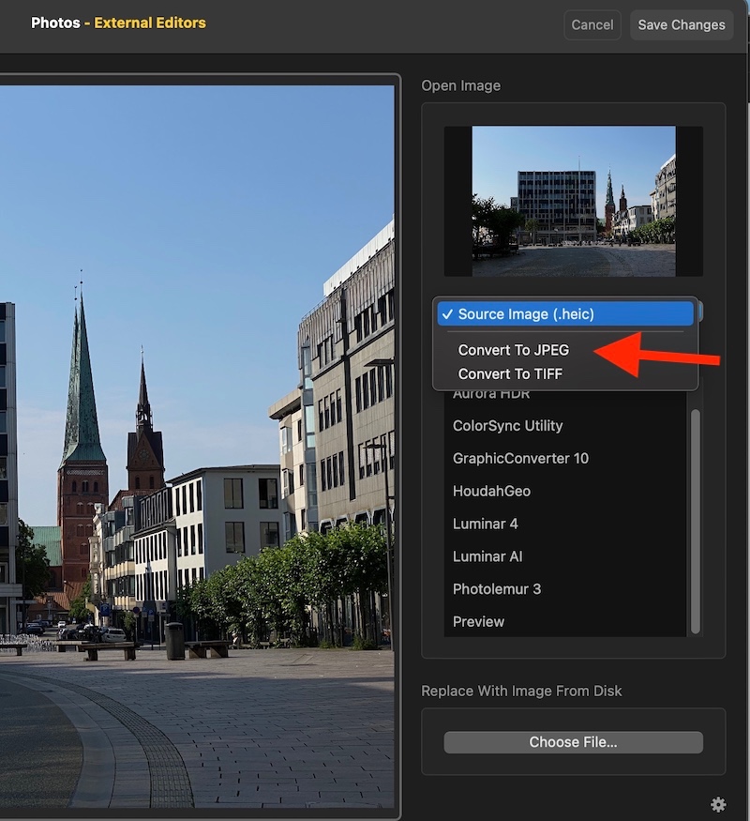Pick GraphicConverter 10 in the editor list
Image resolution: width=750 pixels, height=821 pixels.
tap(520, 459)
